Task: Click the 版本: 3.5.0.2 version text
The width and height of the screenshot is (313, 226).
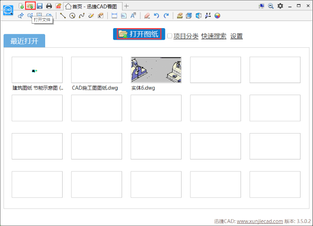Action: click(x=298, y=221)
